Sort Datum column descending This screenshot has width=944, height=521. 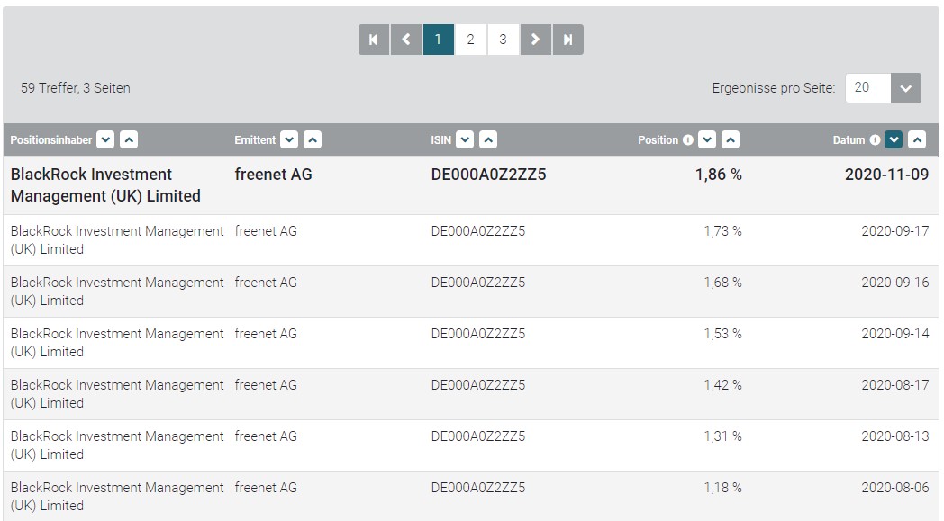894,139
